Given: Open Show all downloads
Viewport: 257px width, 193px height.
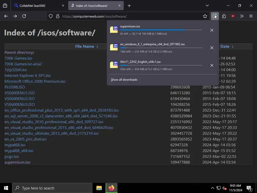Looking at the screenshot, I should (x=124, y=80).
